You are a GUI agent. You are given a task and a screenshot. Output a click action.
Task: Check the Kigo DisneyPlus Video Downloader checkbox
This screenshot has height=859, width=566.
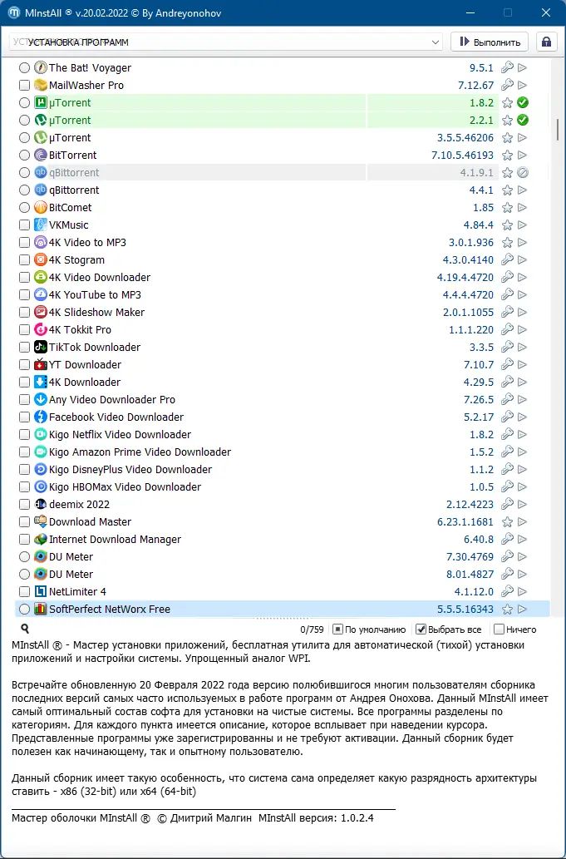click(x=24, y=470)
